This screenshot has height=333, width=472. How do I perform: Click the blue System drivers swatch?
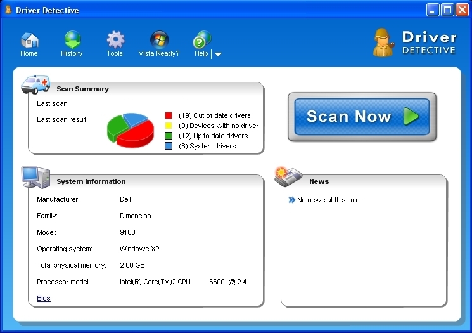click(169, 146)
